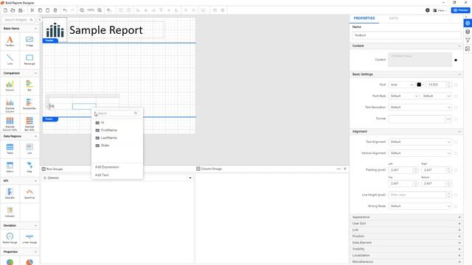Image resolution: width=472 pixels, height=265 pixels.
Task: Click the black font color swatch
Action: (419, 85)
